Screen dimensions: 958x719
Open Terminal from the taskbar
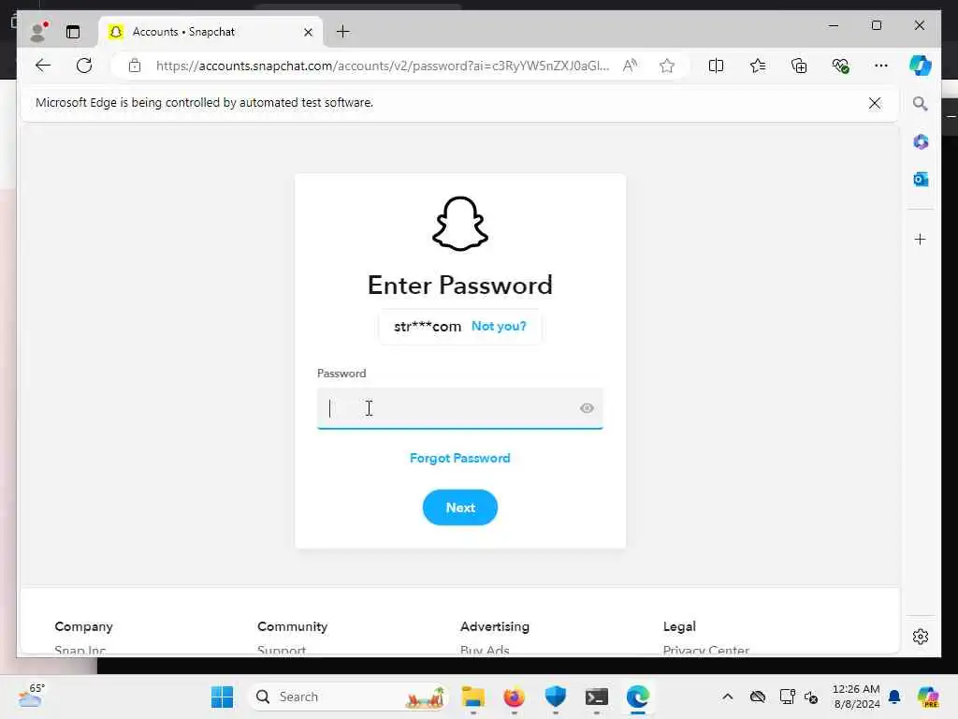click(x=596, y=697)
